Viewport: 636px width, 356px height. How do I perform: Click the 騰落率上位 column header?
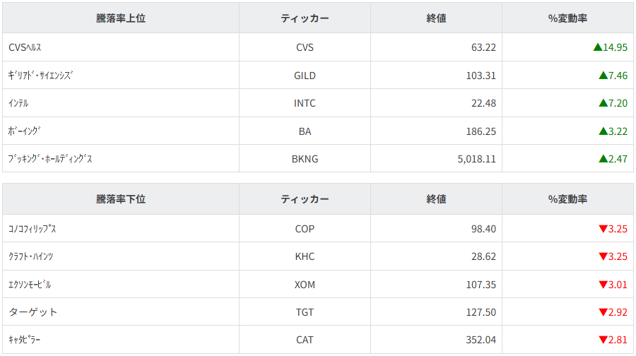pyautogui.click(x=121, y=18)
